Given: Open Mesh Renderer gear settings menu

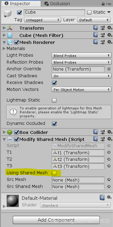Looking at the screenshot, I should [110, 42].
